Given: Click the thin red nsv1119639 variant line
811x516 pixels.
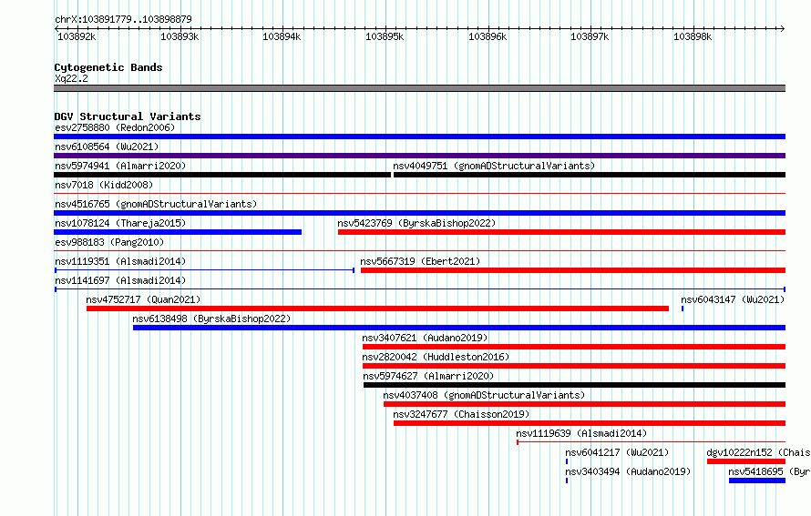Looking at the screenshot, I should (652, 442).
